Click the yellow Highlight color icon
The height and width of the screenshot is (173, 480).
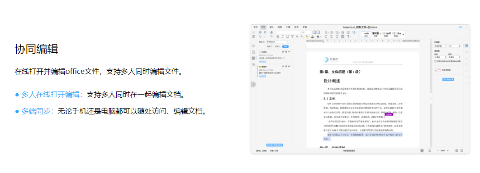coord(307,36)
